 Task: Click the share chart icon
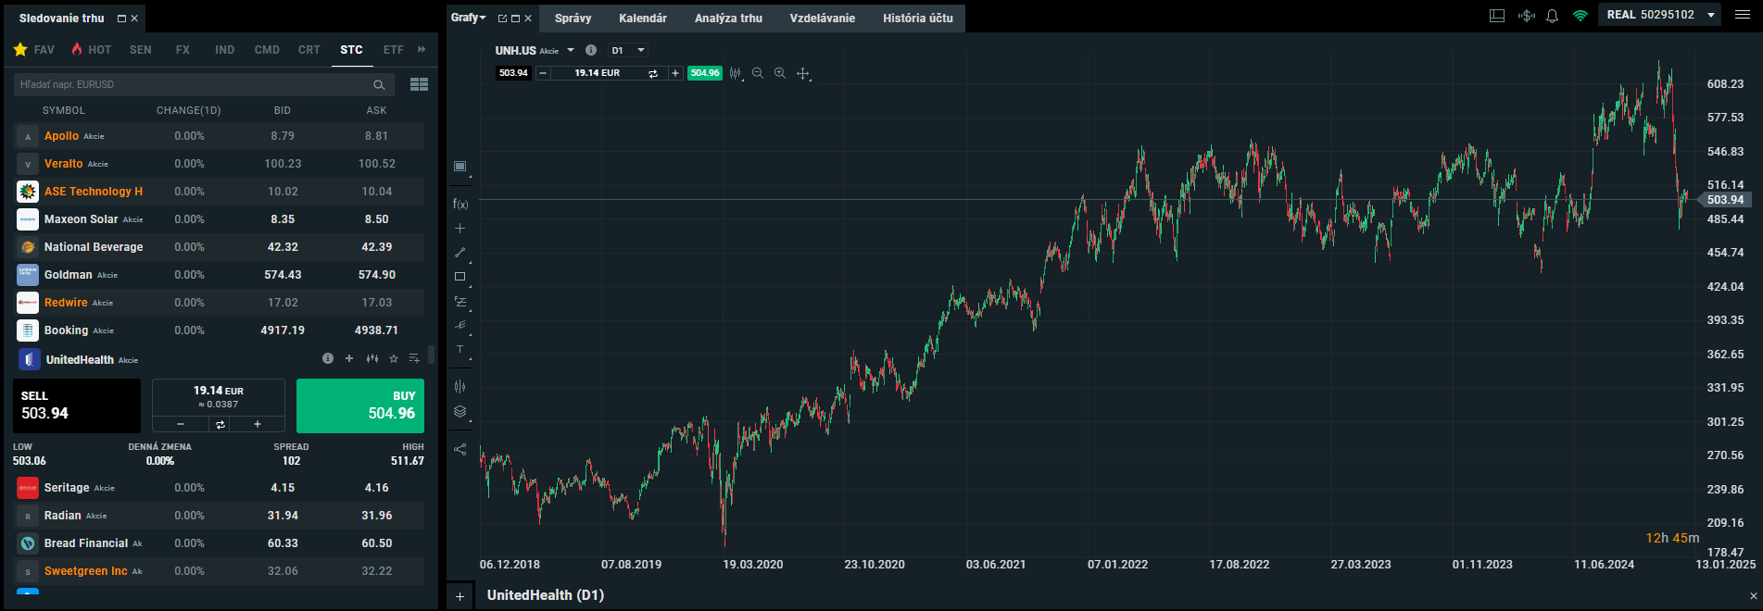tap(460, 449)
